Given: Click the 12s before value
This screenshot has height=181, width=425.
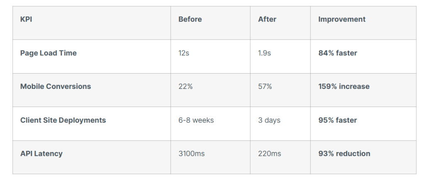Looking at the screenshot, I should (x=184, y=53).
